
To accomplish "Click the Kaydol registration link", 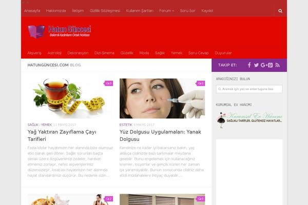I will (x=207, y=11).
